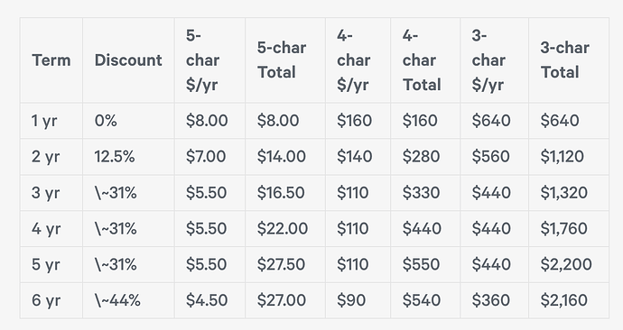Click the $280 total cell

pos(425,157)
